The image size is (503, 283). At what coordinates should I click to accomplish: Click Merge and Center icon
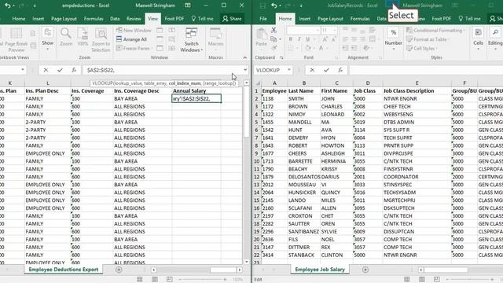click(x=372, y=39)
